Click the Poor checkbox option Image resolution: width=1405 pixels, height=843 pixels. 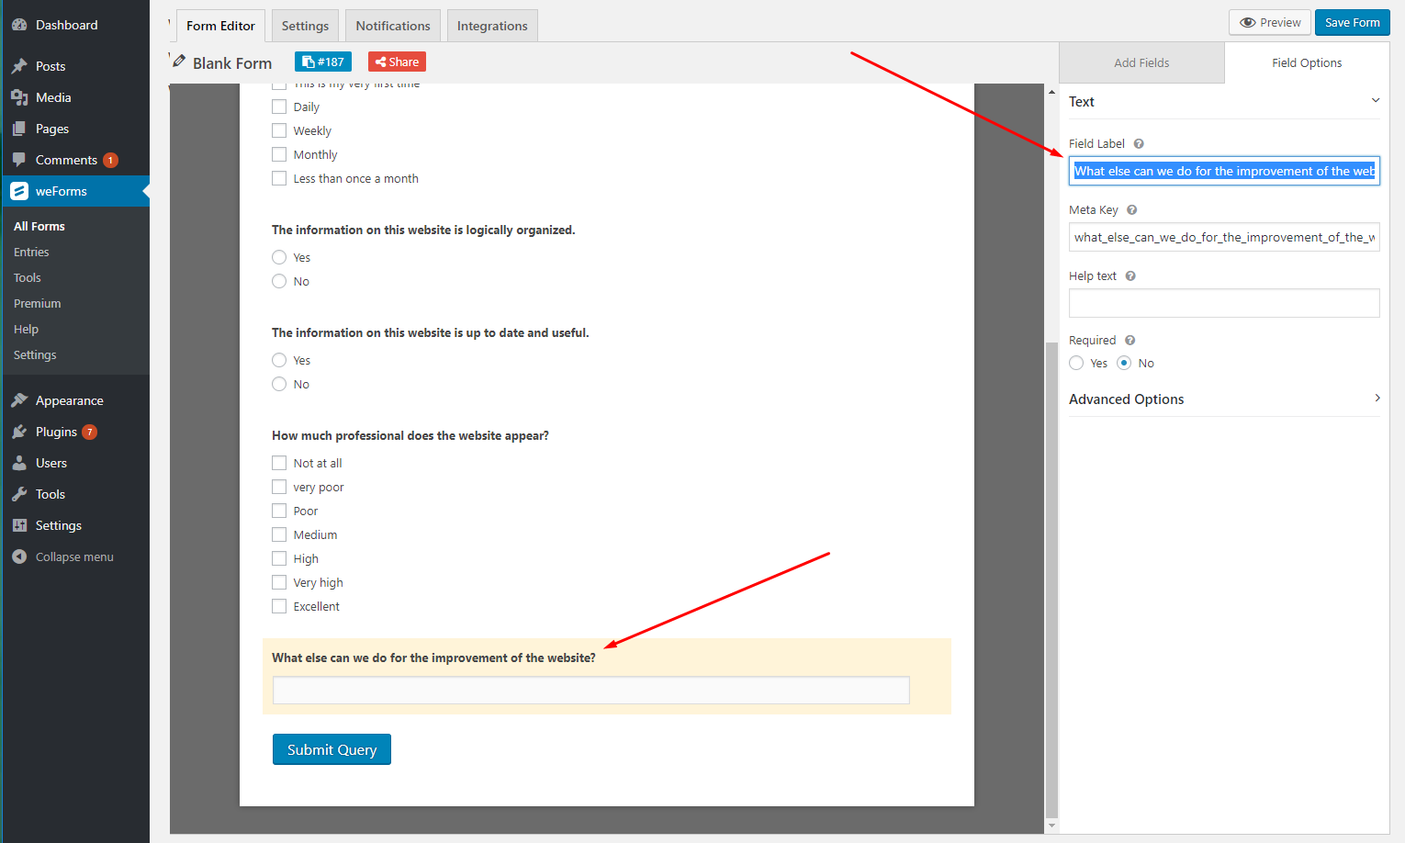[279, 511]
